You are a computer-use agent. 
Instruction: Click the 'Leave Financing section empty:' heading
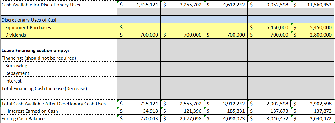point(59,51)
